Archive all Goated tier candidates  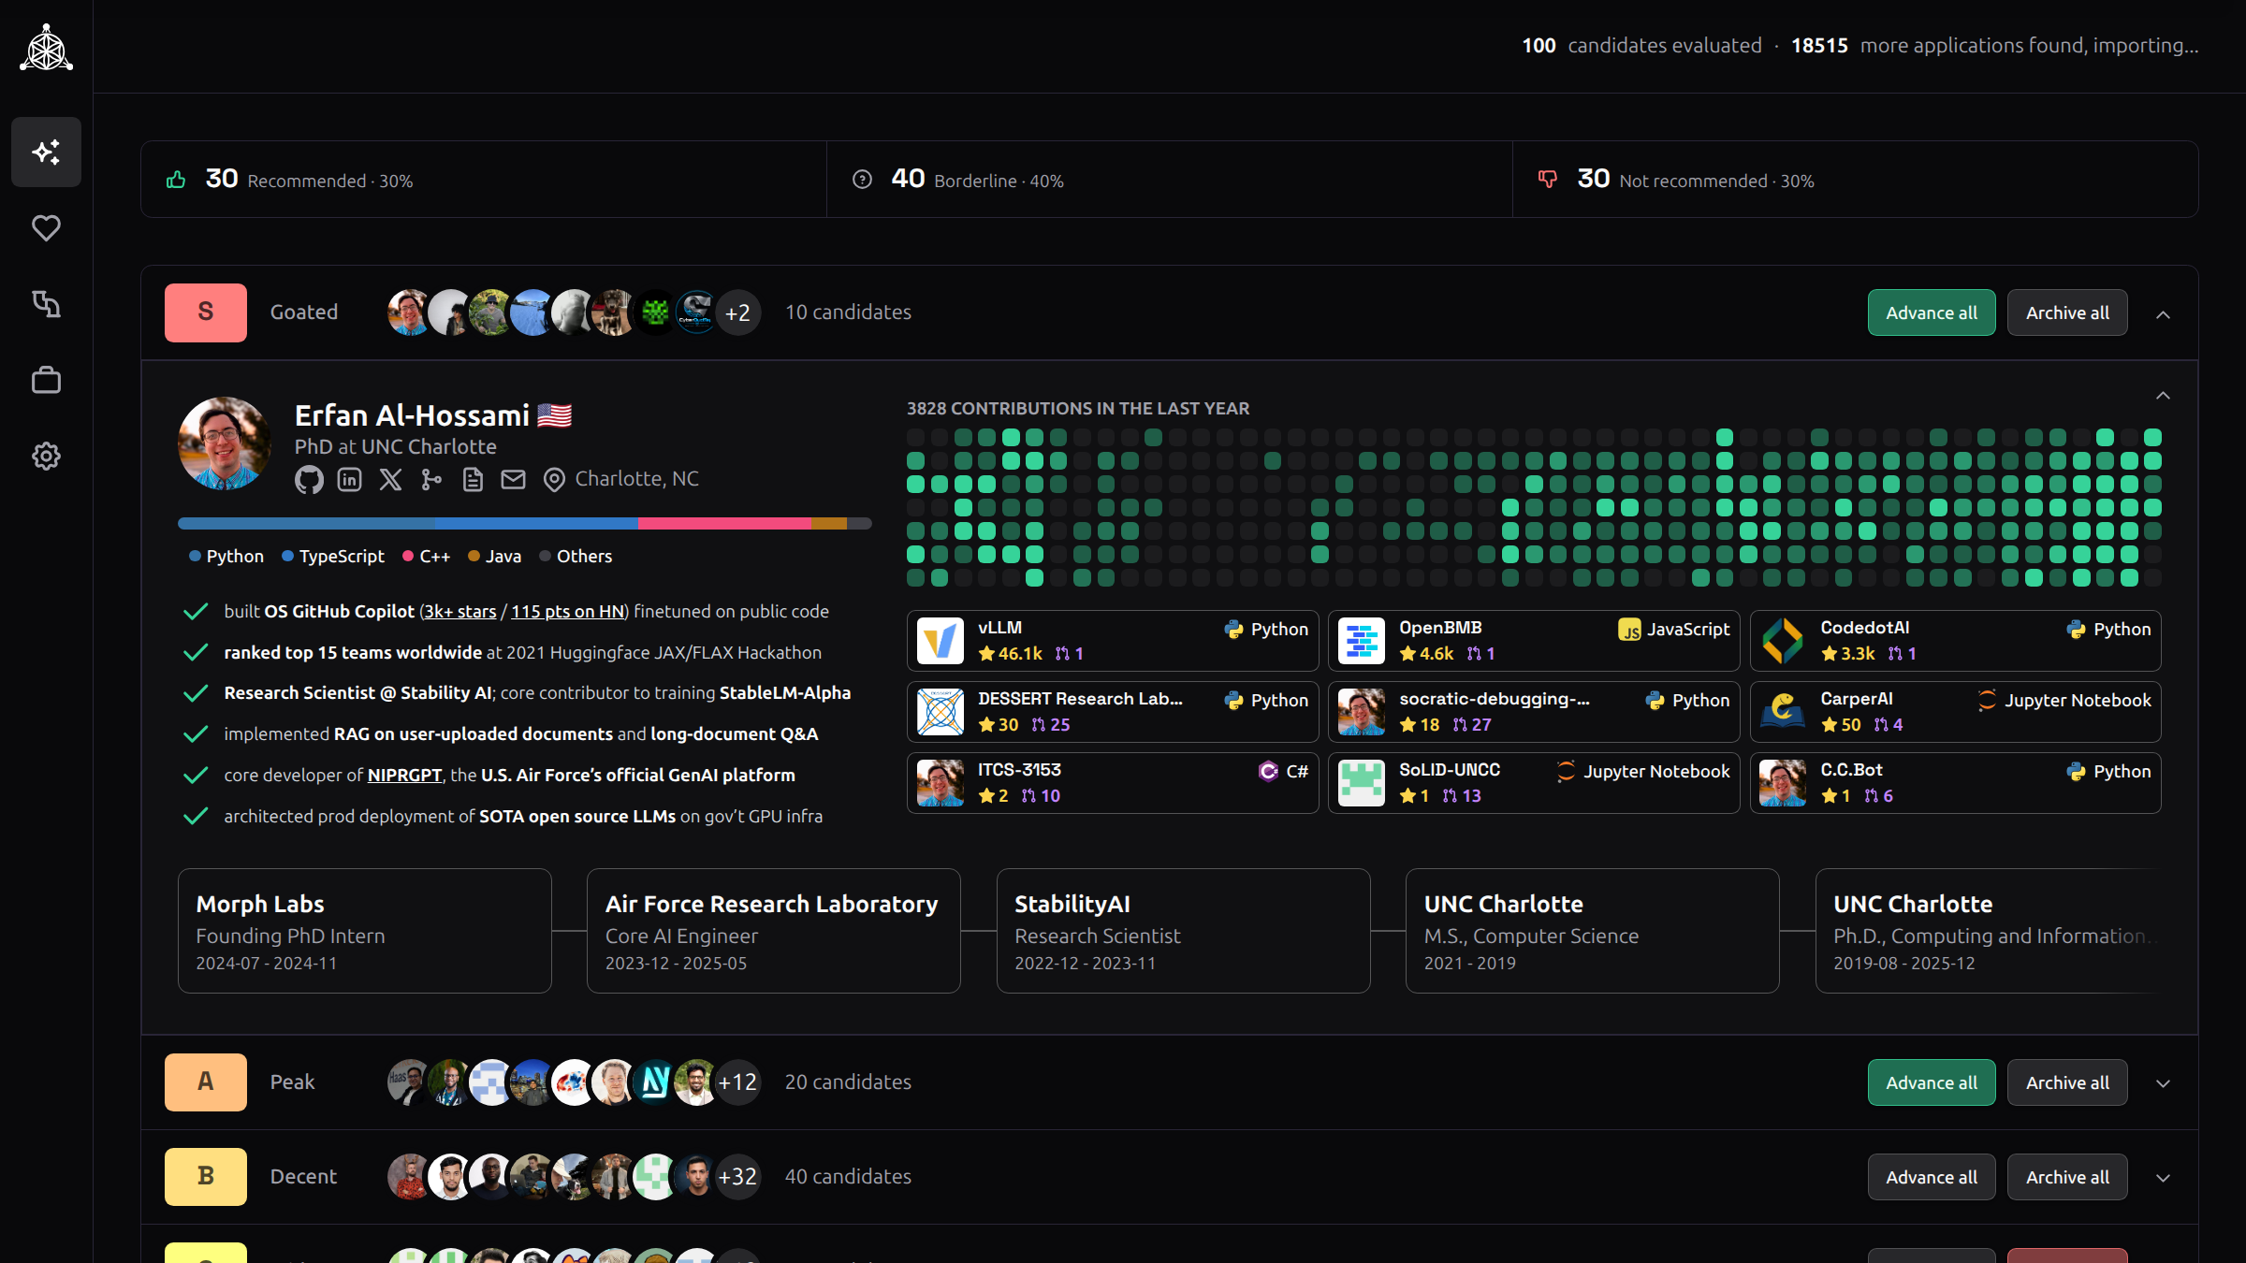point(2067,312)
